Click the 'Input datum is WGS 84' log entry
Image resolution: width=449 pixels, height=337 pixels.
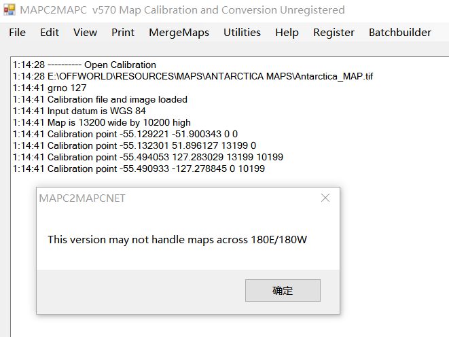[x=79, y=111]
